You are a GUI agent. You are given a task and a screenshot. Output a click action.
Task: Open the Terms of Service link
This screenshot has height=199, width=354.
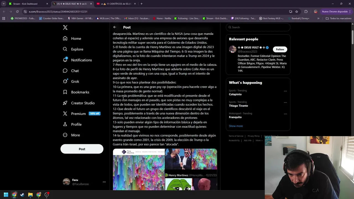(x=236, y=136)
